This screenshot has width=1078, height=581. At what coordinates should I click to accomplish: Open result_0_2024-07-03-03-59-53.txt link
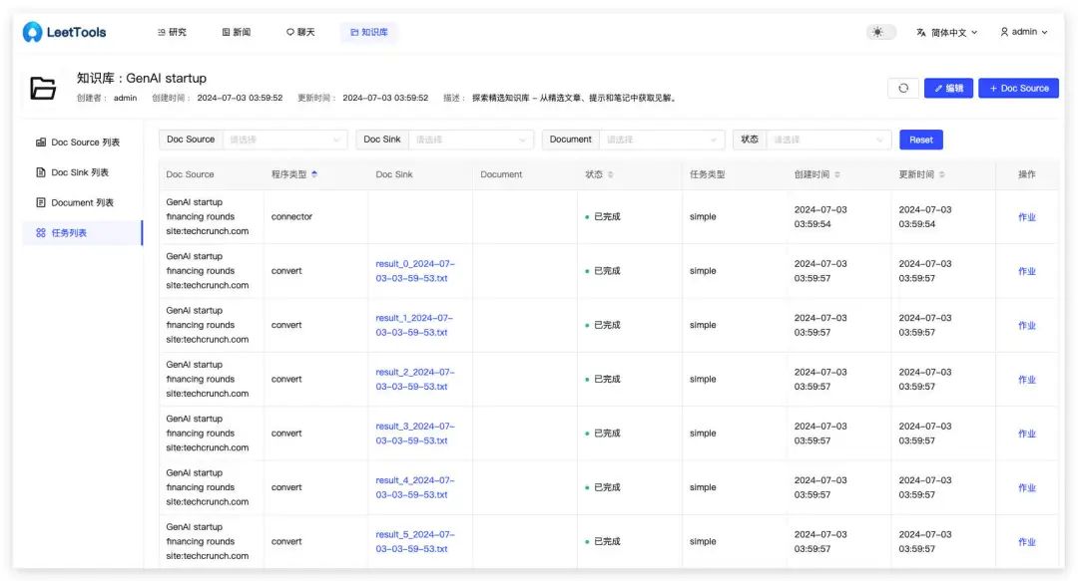point(414,271)
